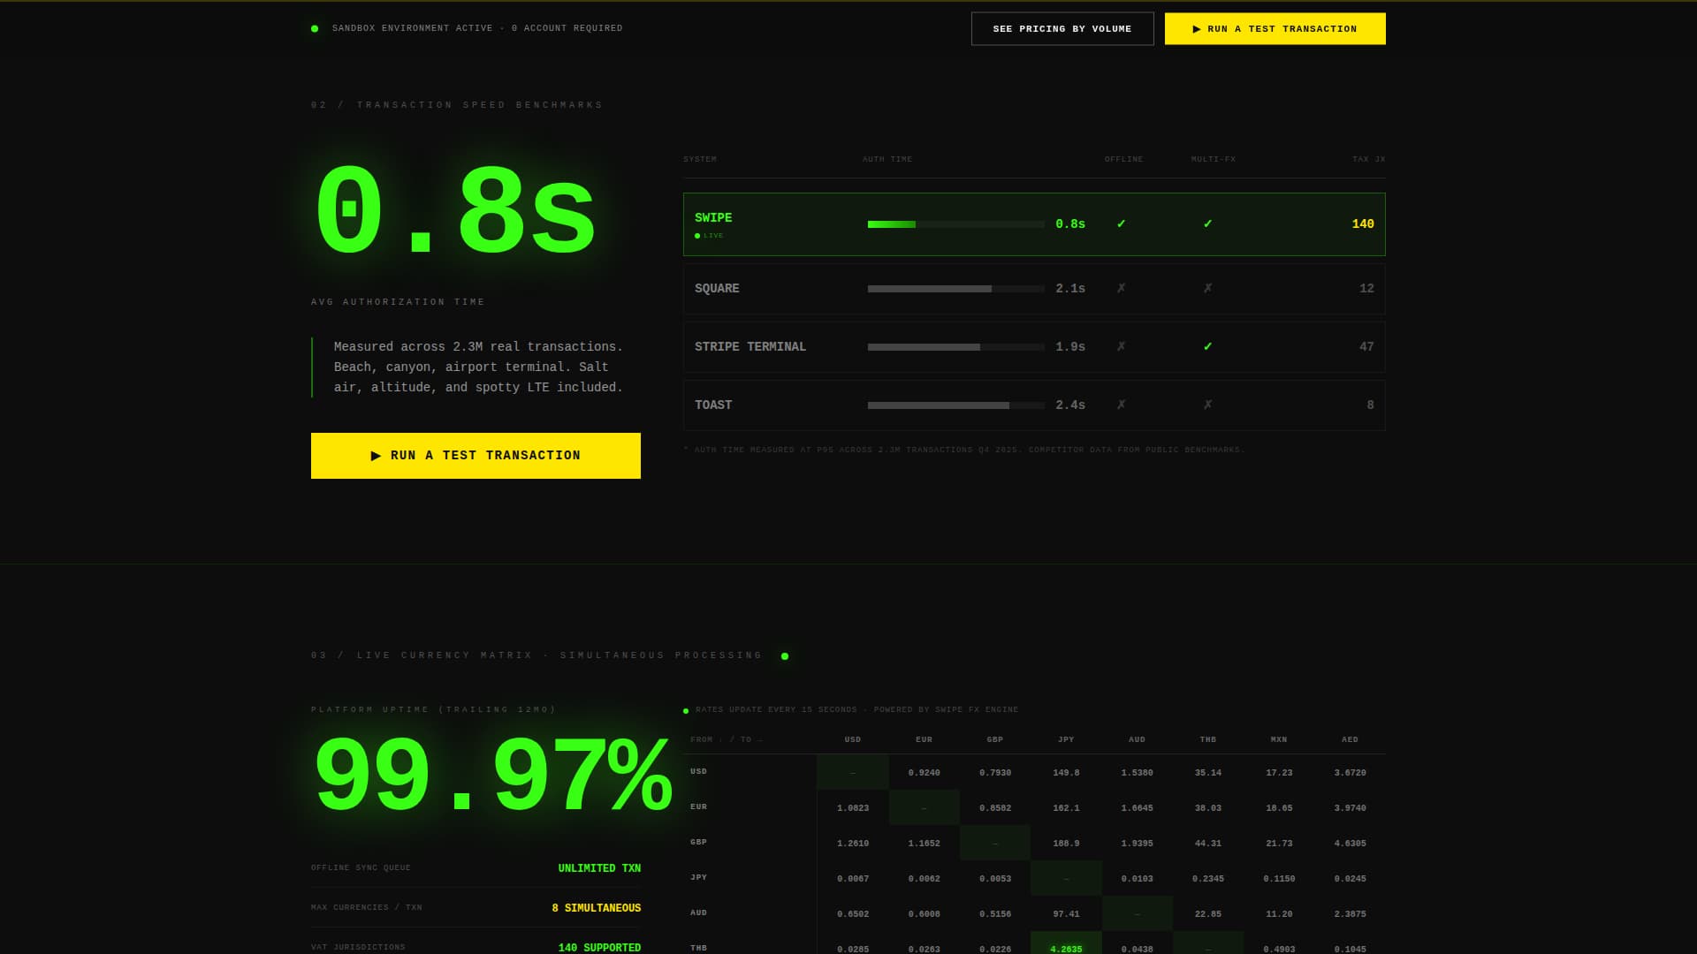Screen dimensions: 1697x954
Task: Click the Stripe Terminal multi-FX checkmark
Action: pos(1207,347)
